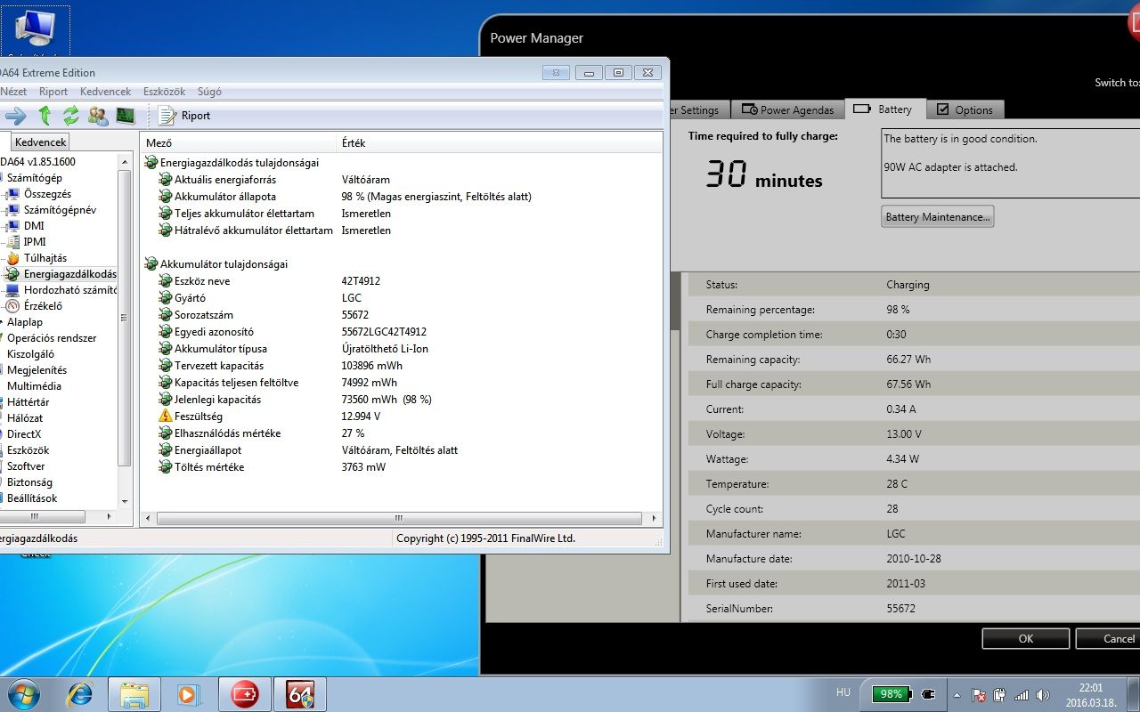Image resolution: width=1140 pixels, height=712 pixels.
Task: Select the Elhasználódás mértéke row
Action: 401,433
